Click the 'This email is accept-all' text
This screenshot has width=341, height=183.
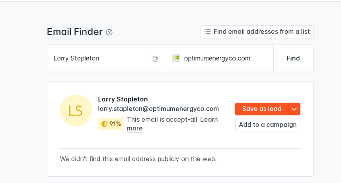[162, 119]
